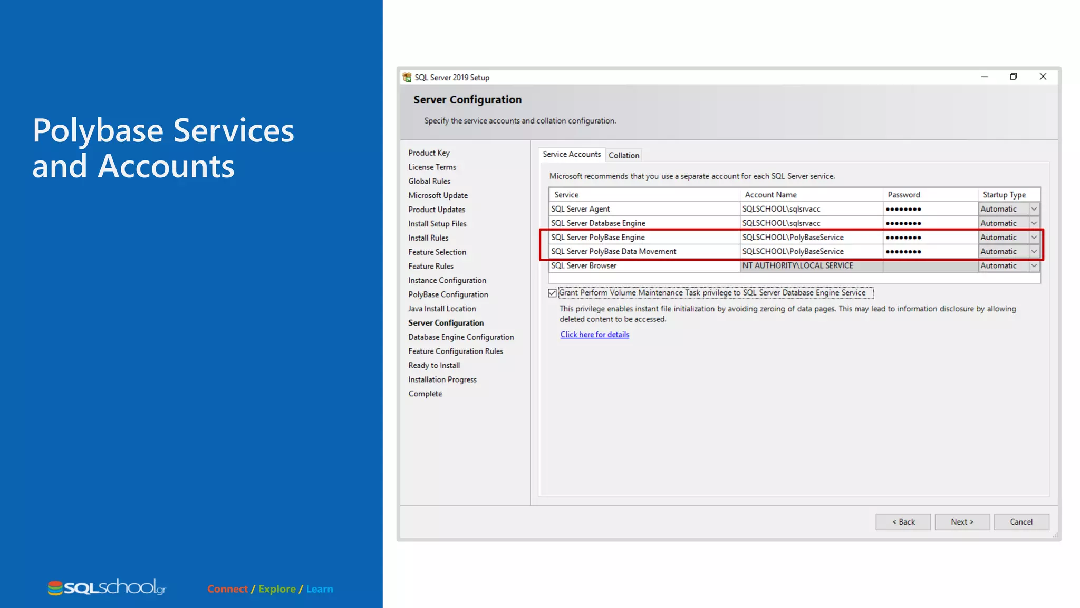Open PolyBase Data Movement startup type dropdown
Viewport: 1080px width, 608px height.
click(1034, 252)
